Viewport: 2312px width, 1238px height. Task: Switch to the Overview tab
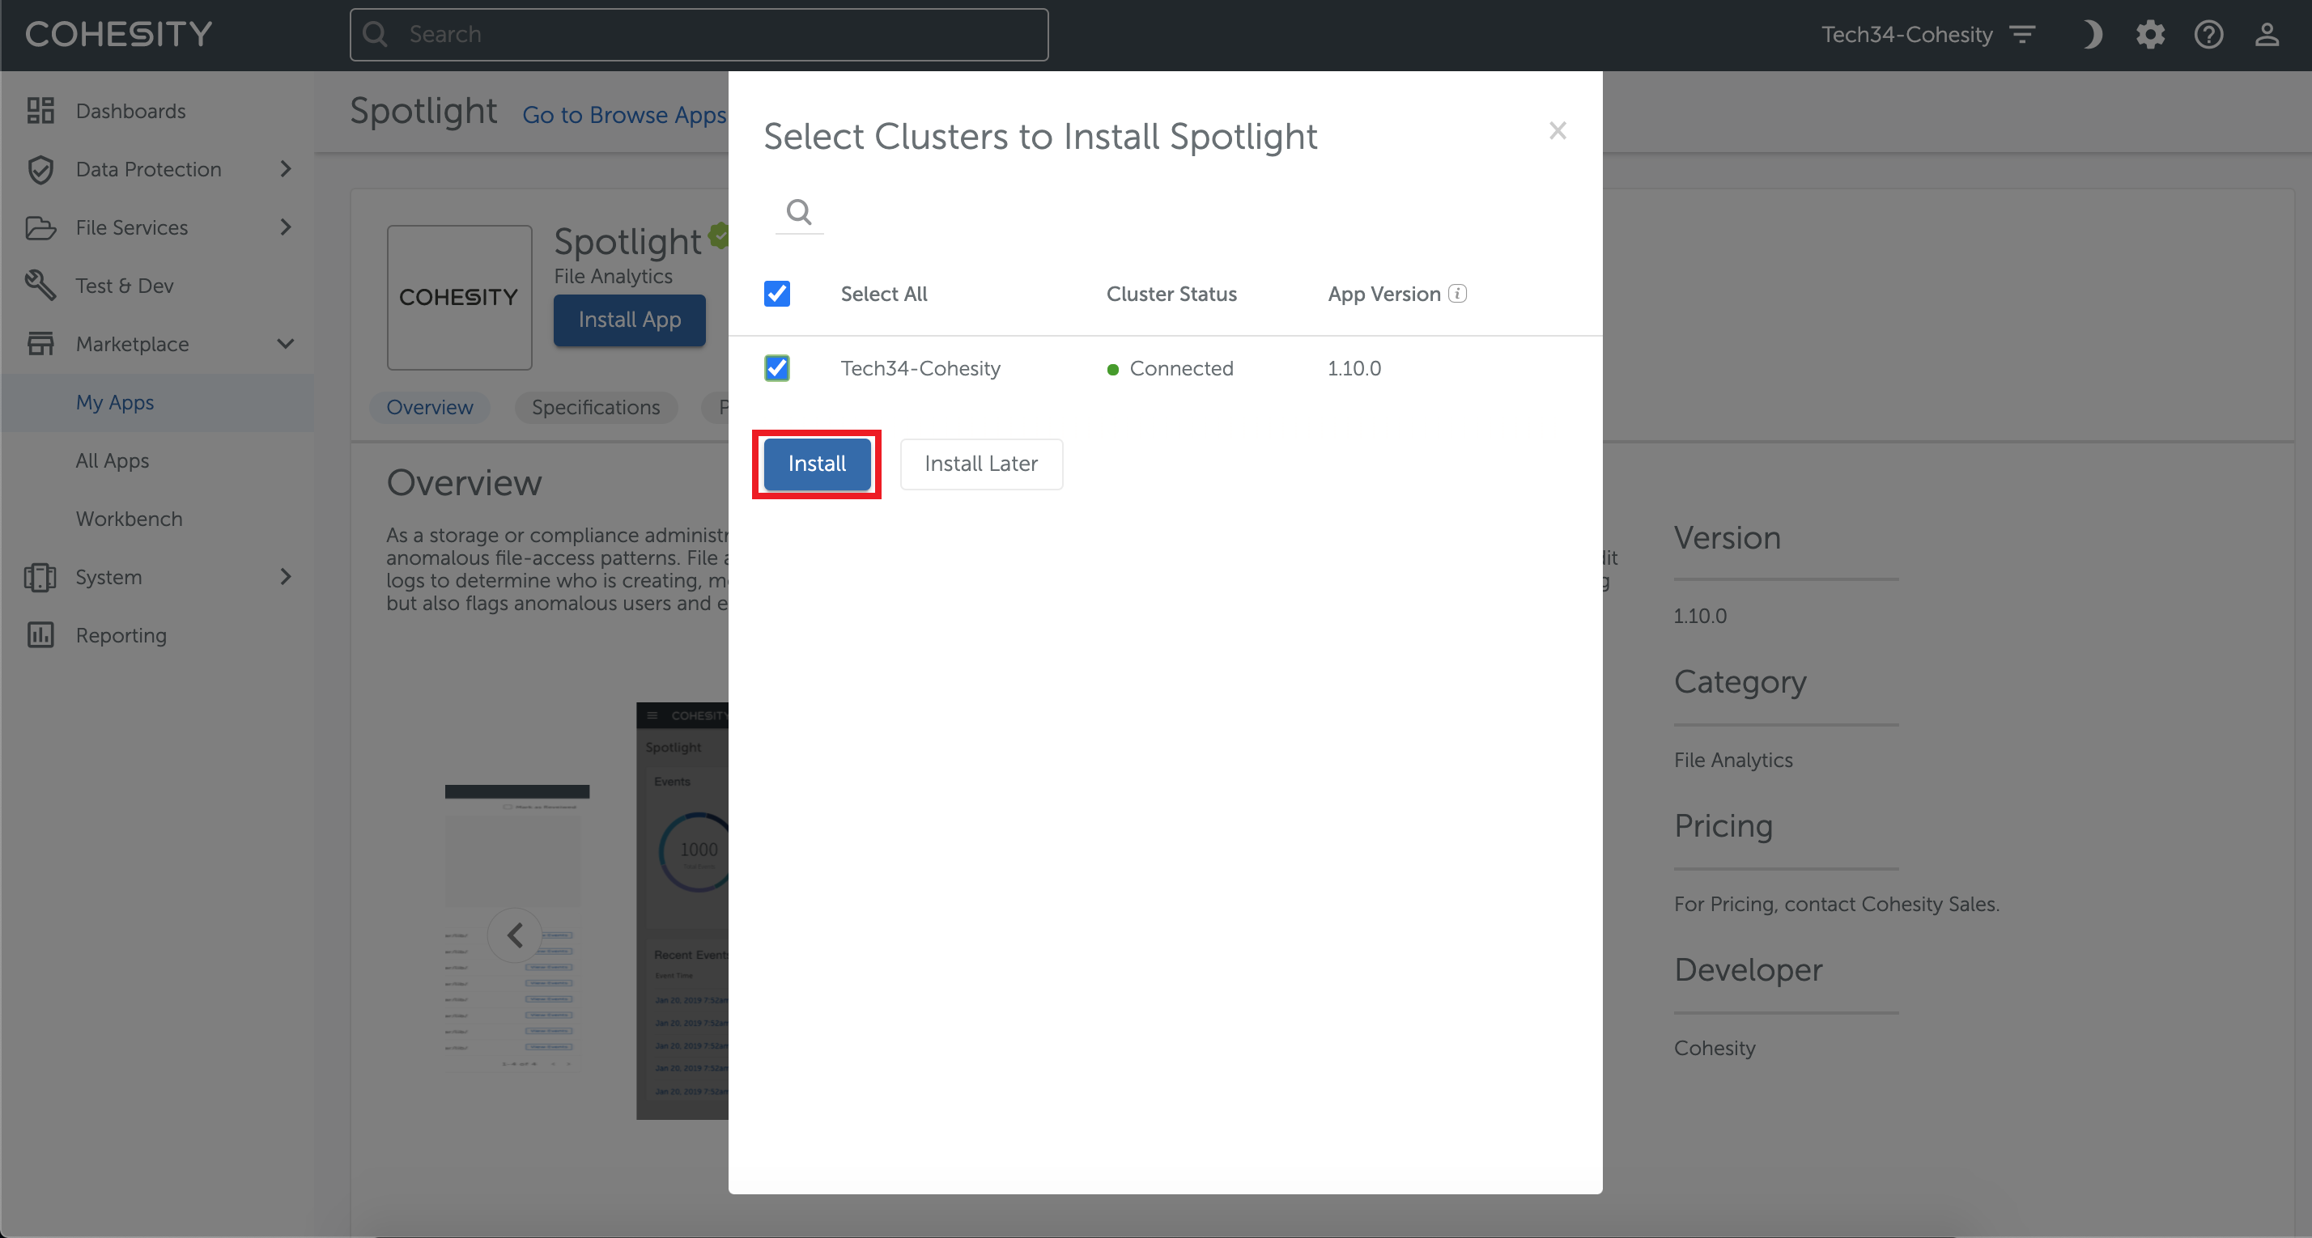click(x=430, y=407)
